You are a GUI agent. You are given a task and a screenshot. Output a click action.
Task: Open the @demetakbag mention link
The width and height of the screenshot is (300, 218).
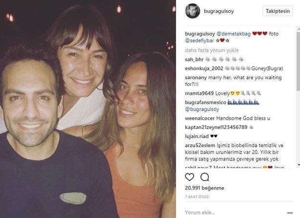coord(234,34)
